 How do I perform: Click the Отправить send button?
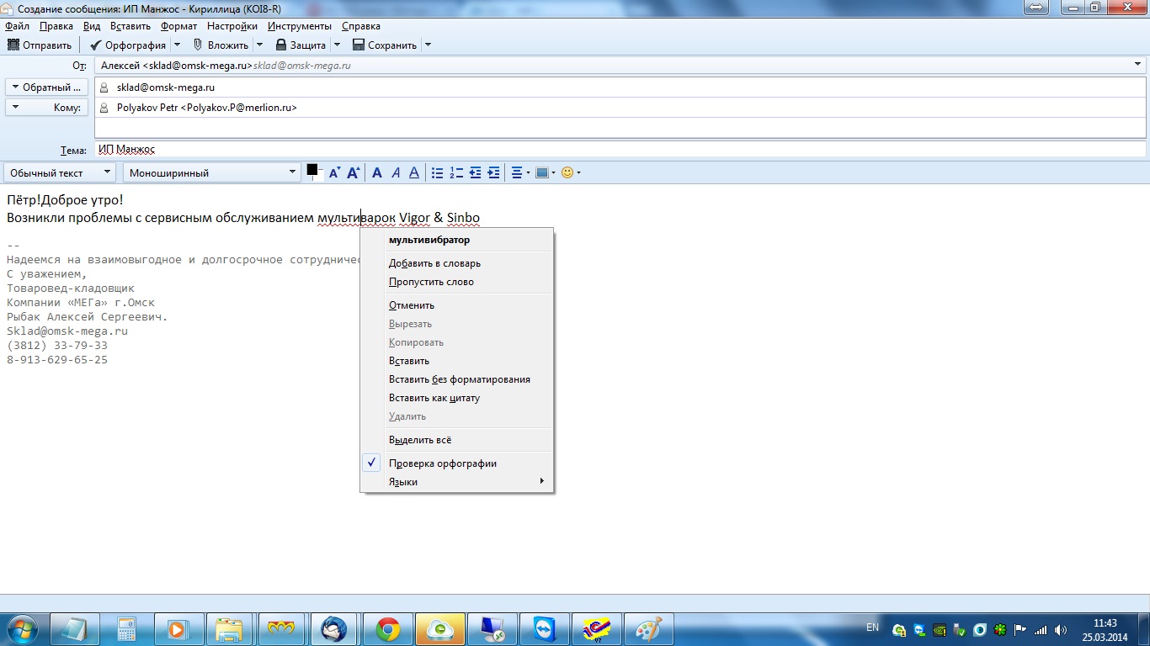tap(40, 45)
